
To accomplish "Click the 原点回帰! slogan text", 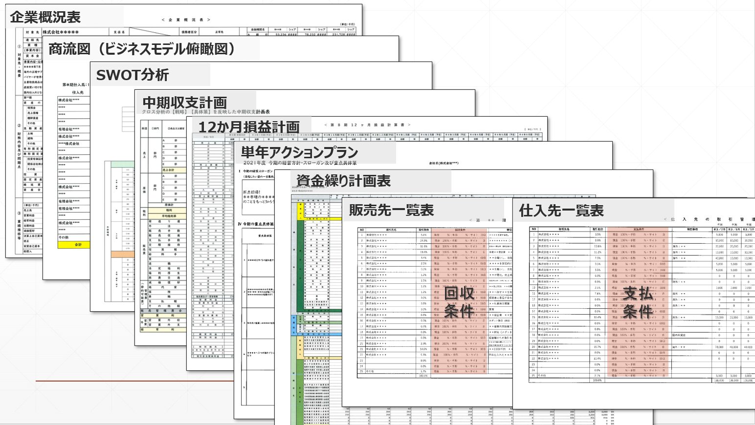I will click(x=252, y=192).
